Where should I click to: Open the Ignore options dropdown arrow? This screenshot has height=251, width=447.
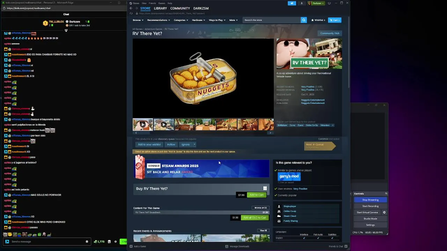195,144
